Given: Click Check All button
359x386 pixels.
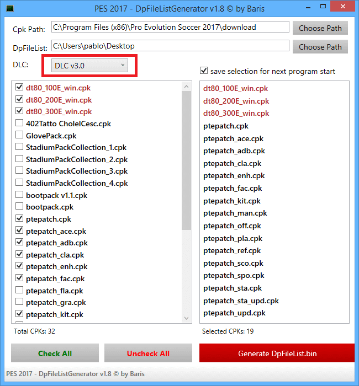Looking at the screenshot, I should coord(55,353).
